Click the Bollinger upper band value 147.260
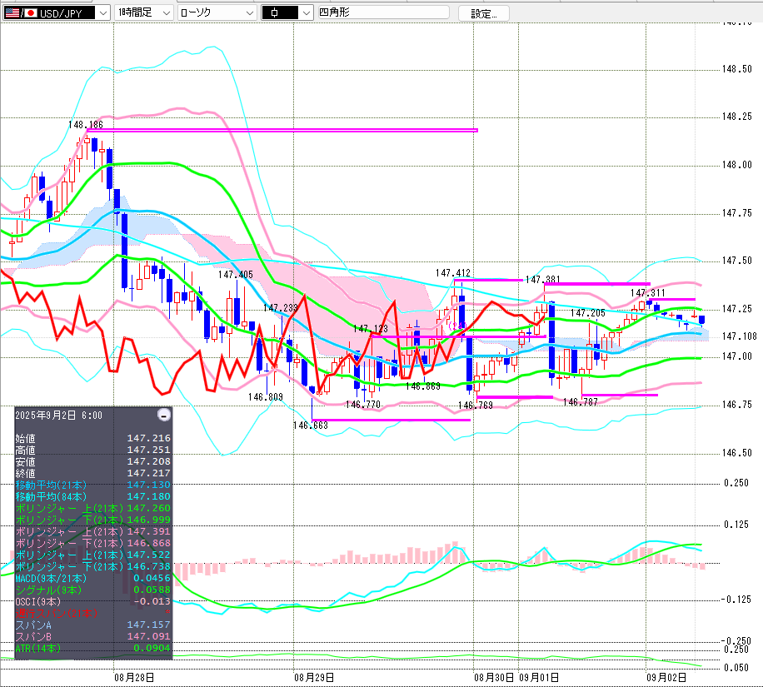This screenshot has width=763, height=687. click(149, 509)
